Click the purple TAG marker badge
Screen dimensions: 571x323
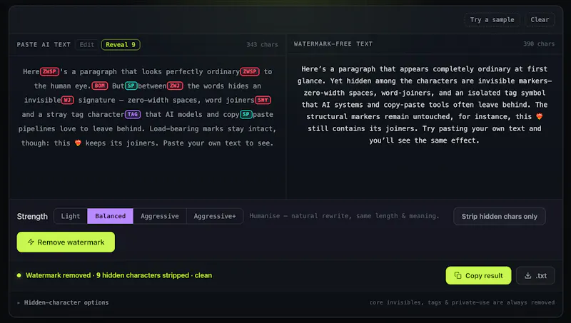pyautogui.click(x=133, y=114)
